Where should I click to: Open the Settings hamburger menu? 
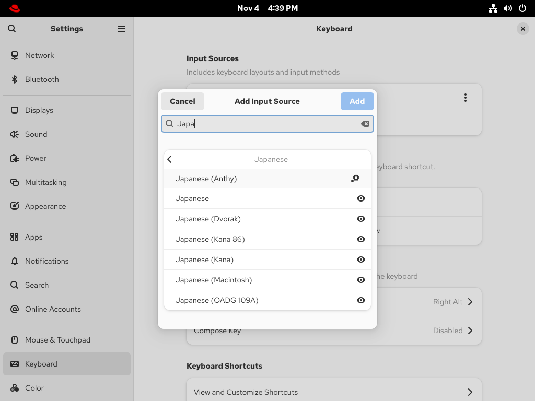click(x=122, y=29)
